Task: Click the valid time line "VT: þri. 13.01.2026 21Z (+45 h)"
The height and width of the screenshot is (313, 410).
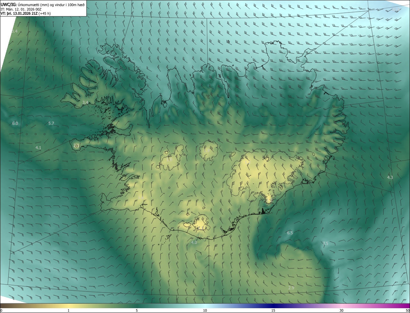Action: [x=26, y=13]
